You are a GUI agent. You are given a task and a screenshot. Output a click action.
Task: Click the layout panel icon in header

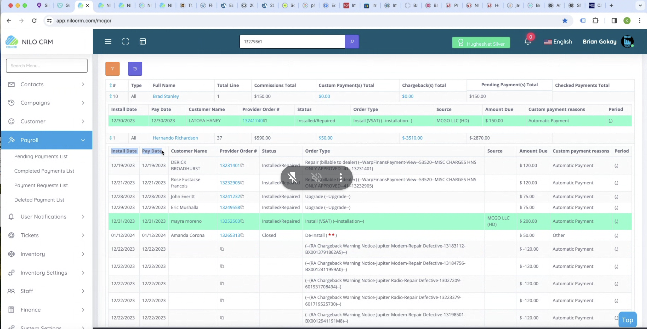point(143,42)
